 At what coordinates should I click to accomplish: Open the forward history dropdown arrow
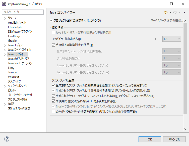click(x=180, y=12)
